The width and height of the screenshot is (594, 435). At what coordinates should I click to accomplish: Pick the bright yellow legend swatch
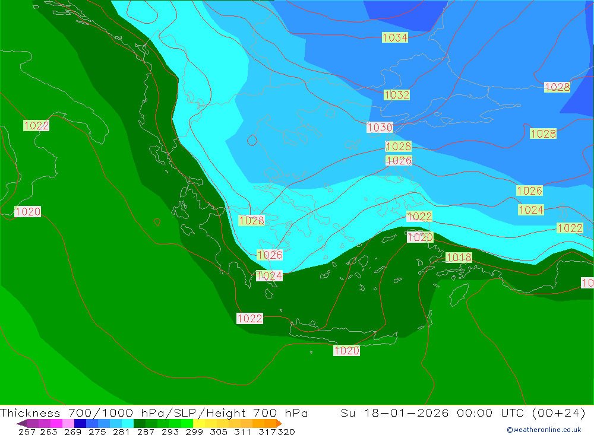[x=199, y=423]
